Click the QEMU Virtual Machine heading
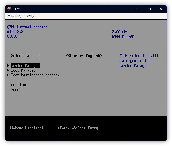The image size is (172, 146). pyautogui.click(x=27, y=27)
